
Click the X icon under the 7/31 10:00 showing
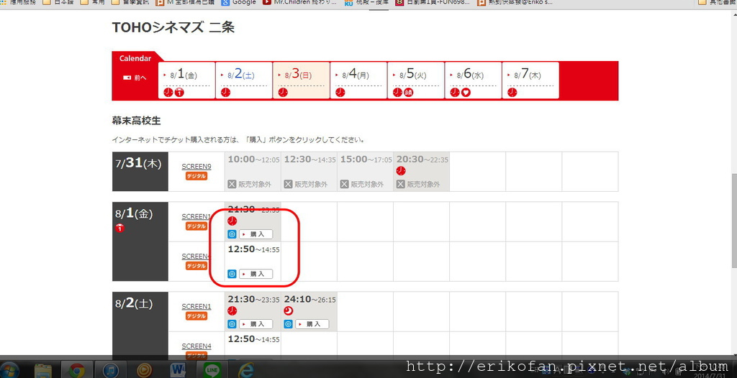pos(232,185)
